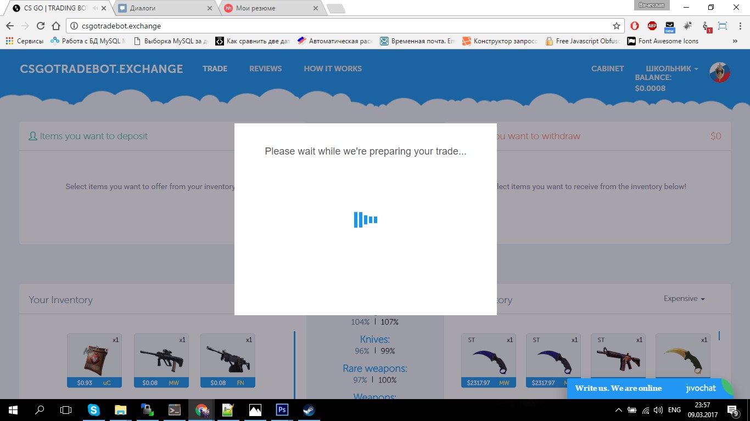Open the ABP Adblock Plus extension
The width and height of the screenshot is (750, 421).
pos(652,26)
